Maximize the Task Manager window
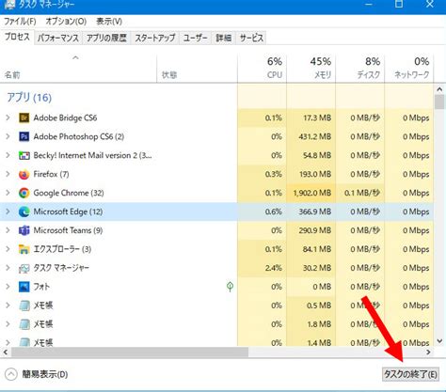Viewport: 446px width, 392px height. (x=399, y=4)
